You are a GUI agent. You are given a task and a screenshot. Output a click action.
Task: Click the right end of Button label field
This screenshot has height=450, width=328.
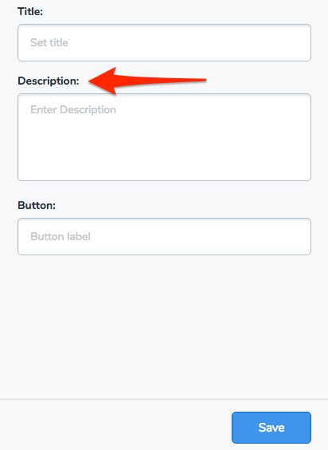(298, 236)
